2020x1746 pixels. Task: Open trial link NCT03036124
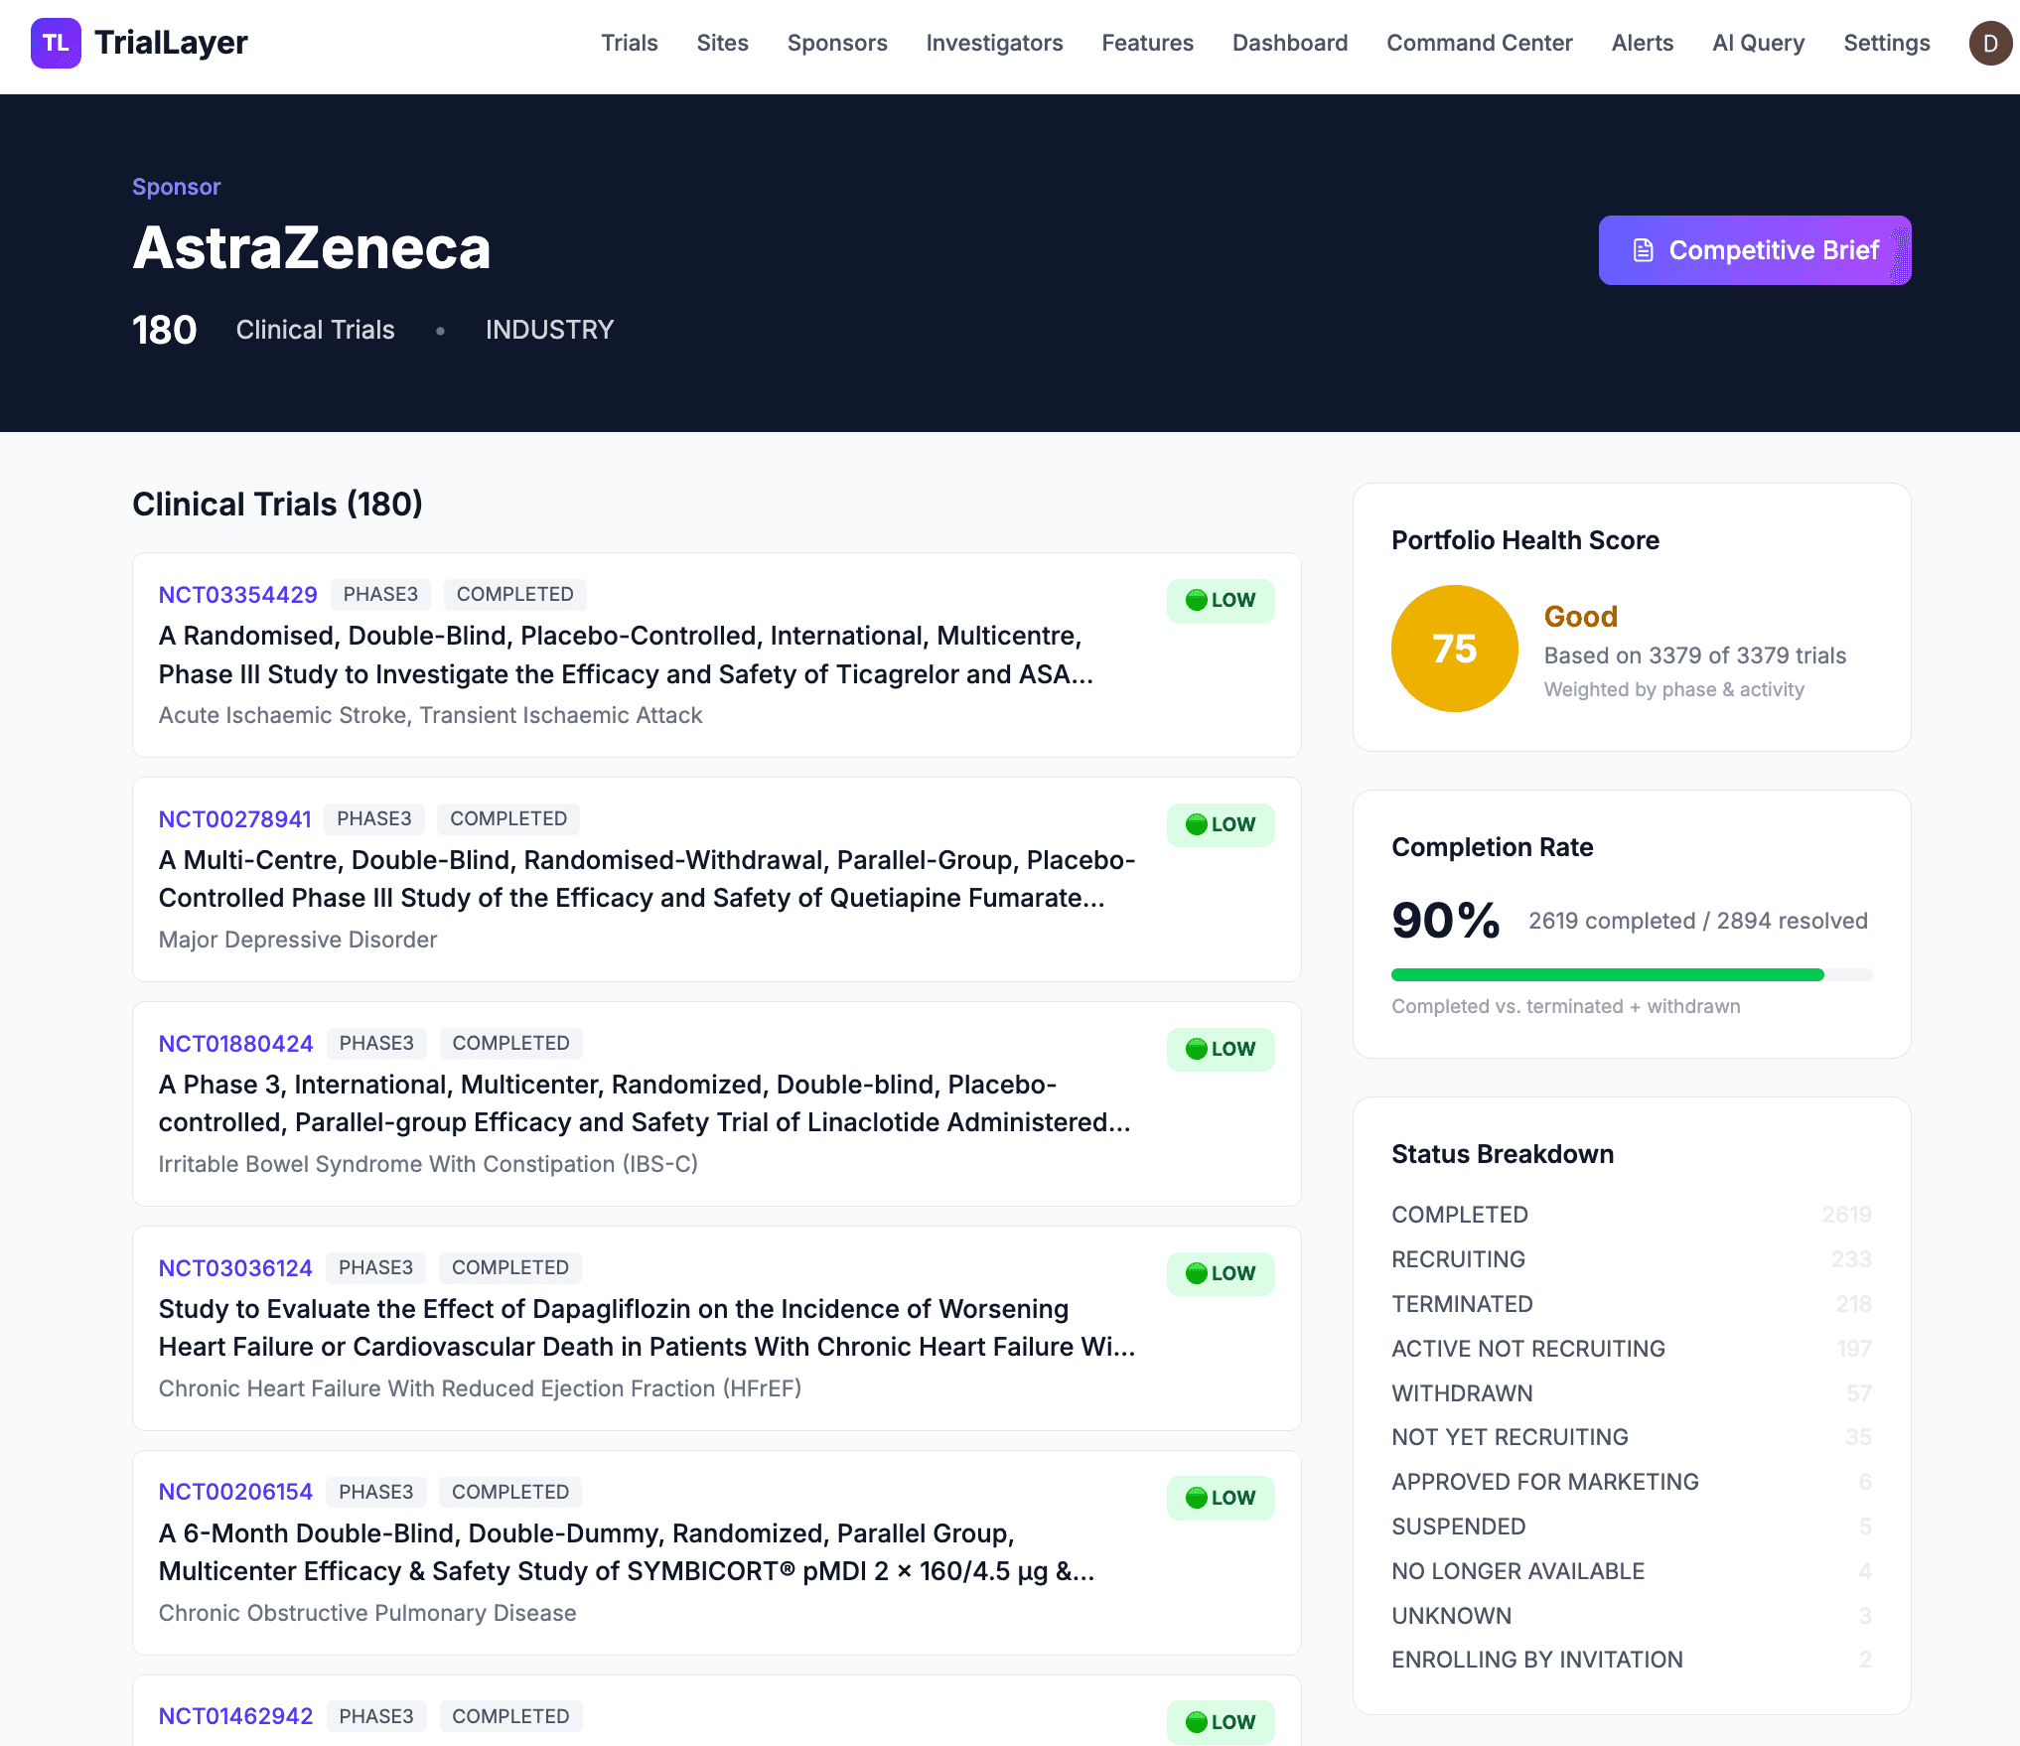[x=235, y=1267]
